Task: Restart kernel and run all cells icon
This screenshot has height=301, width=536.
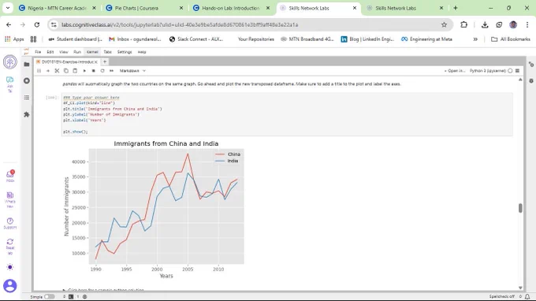Action: [x=111, y=71]
